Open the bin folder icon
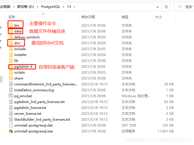This screenshot has height=145, width=194. (x=11, y=25)
